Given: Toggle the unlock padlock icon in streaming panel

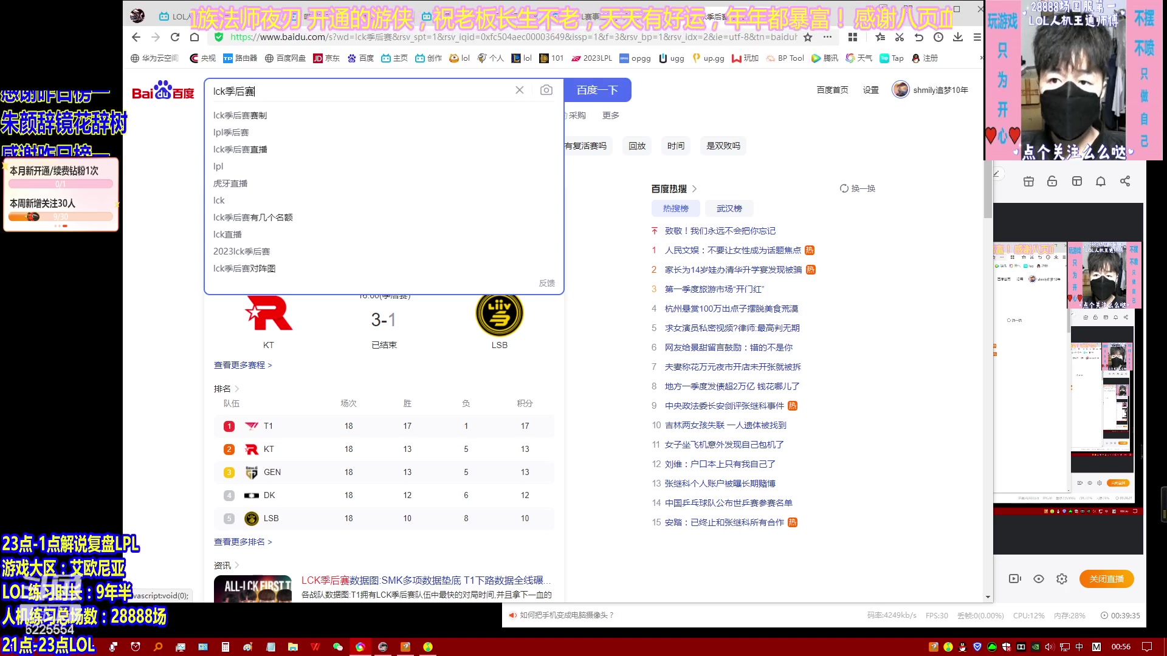Looking at the screenshot, I should point(1052,181).
